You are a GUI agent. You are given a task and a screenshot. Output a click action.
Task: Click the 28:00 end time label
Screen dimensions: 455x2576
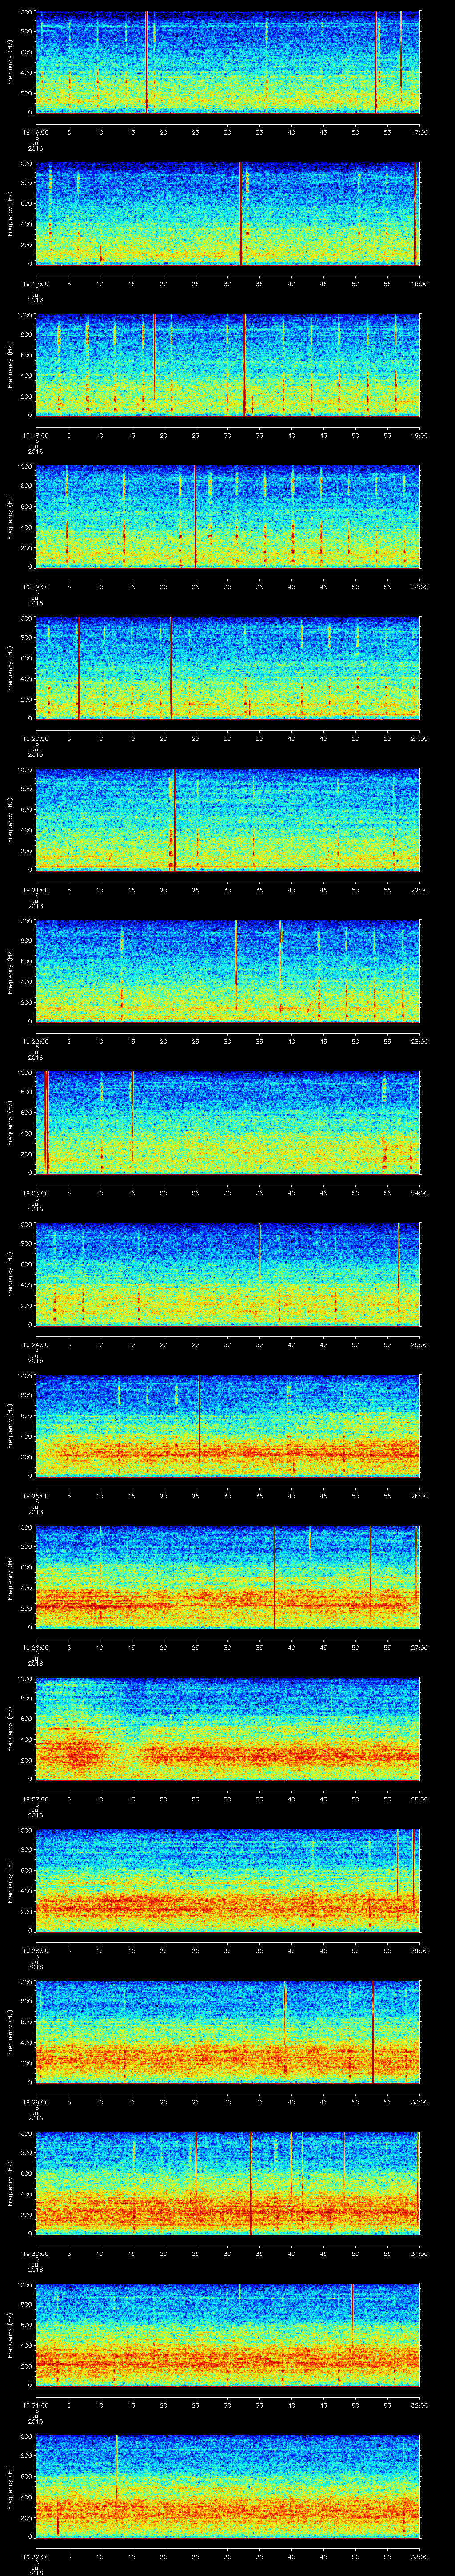(419, 1799)
